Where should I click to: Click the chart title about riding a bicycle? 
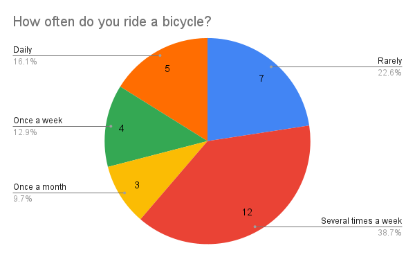coord(112,21)
